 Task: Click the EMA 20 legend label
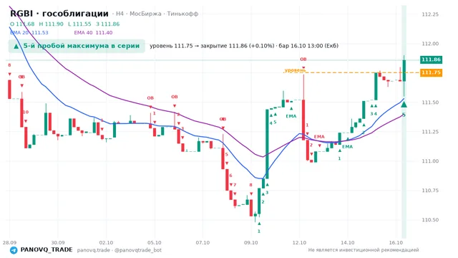click(x=29, y=32)
